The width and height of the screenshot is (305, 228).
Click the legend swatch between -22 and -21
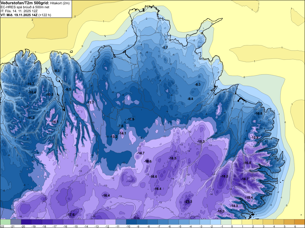5,222
